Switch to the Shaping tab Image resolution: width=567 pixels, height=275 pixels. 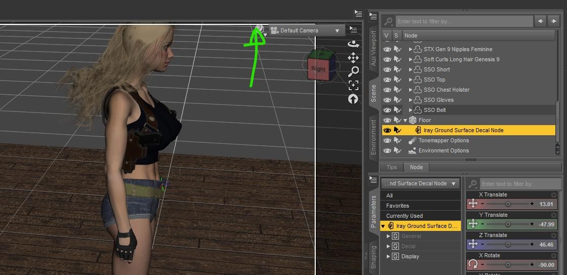374,257
